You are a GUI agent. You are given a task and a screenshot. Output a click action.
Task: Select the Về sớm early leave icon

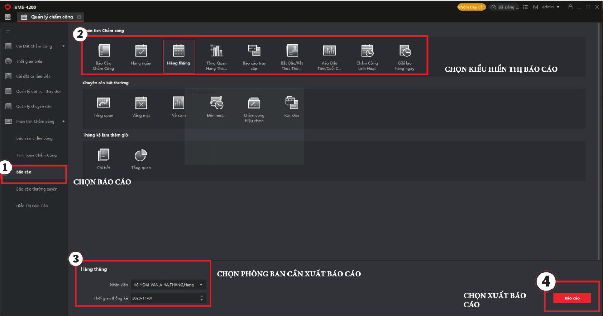coord(179,103)
